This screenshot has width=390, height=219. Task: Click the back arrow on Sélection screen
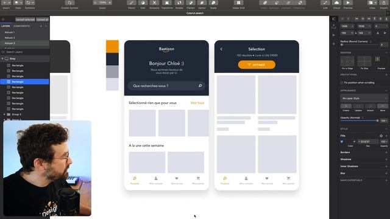click(x=221, y=49)
